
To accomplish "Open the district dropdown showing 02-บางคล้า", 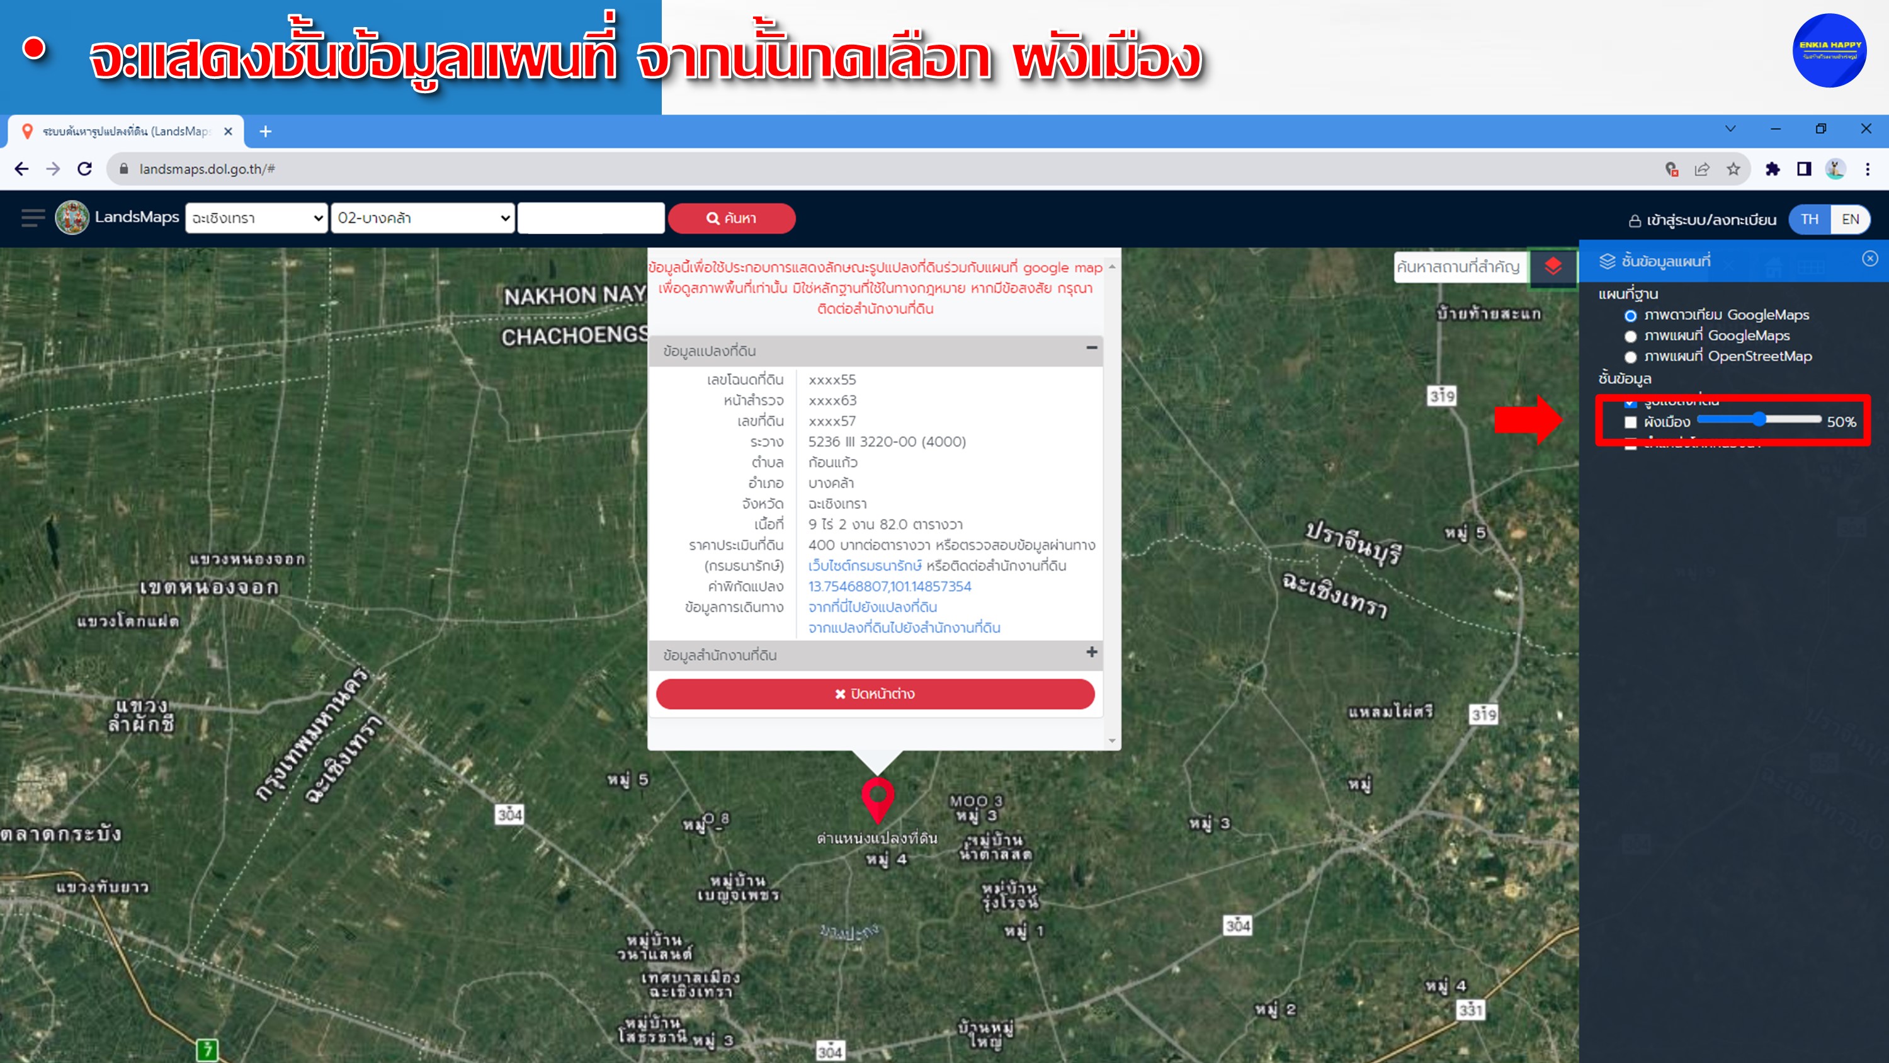I will point(423,218).
